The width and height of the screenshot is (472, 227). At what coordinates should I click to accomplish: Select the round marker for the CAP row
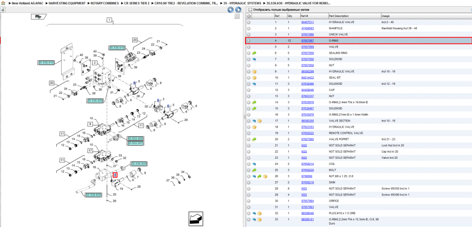click(249, 90)
